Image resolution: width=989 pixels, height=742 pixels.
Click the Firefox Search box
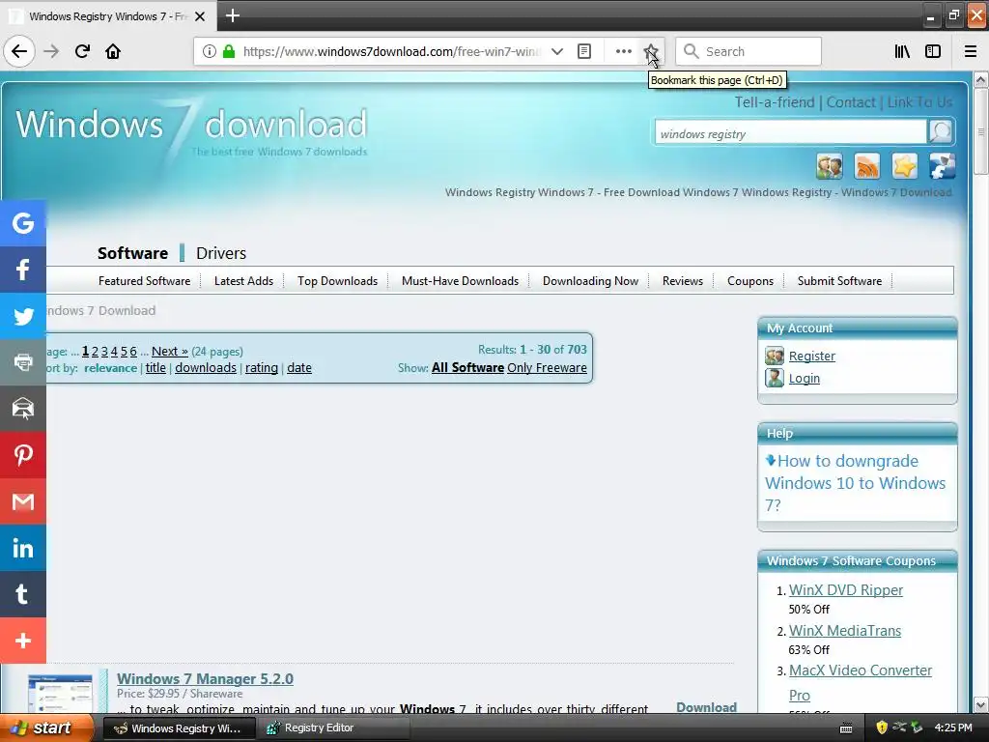(x=749, y=51)
